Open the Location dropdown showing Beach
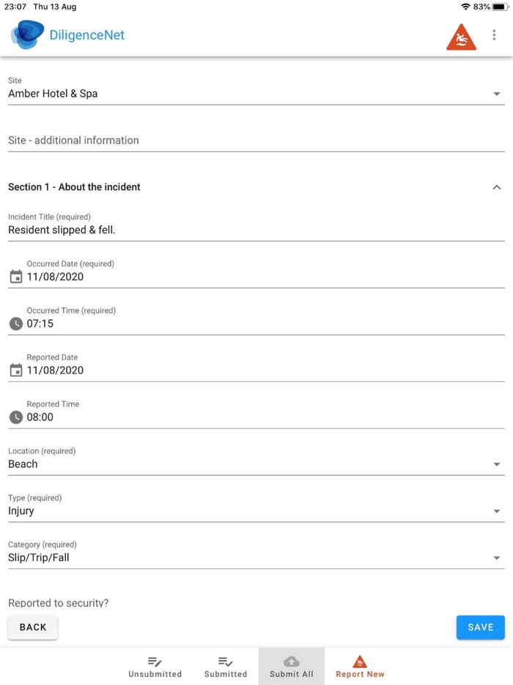The image size is (513, 685). [496, 464]
